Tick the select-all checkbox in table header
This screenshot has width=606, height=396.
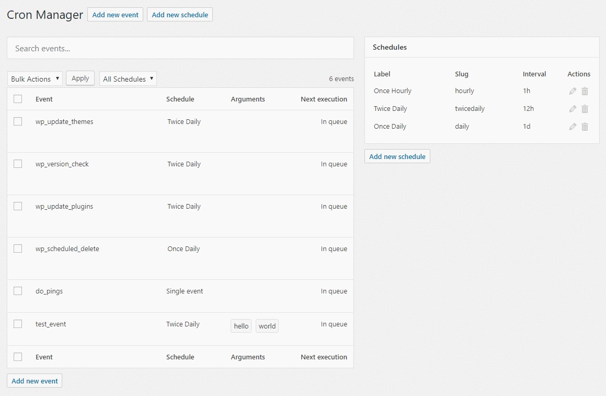point(18,99)
